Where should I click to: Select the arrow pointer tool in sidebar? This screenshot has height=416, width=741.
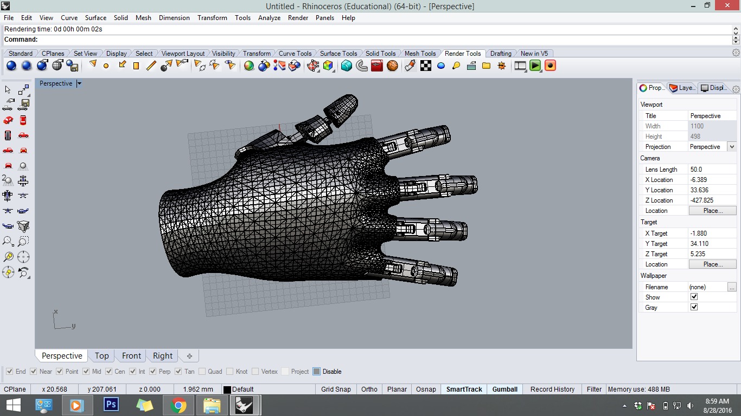8,90
